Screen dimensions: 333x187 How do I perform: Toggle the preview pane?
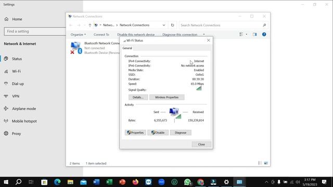254,34
